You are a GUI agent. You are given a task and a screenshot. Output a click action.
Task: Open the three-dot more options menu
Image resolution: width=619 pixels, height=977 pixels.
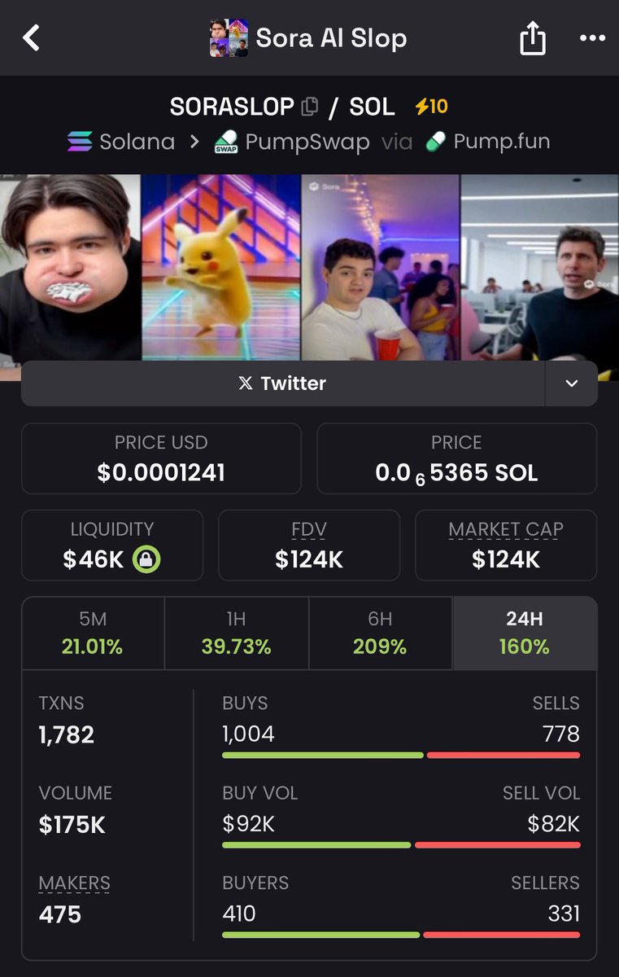591,38
